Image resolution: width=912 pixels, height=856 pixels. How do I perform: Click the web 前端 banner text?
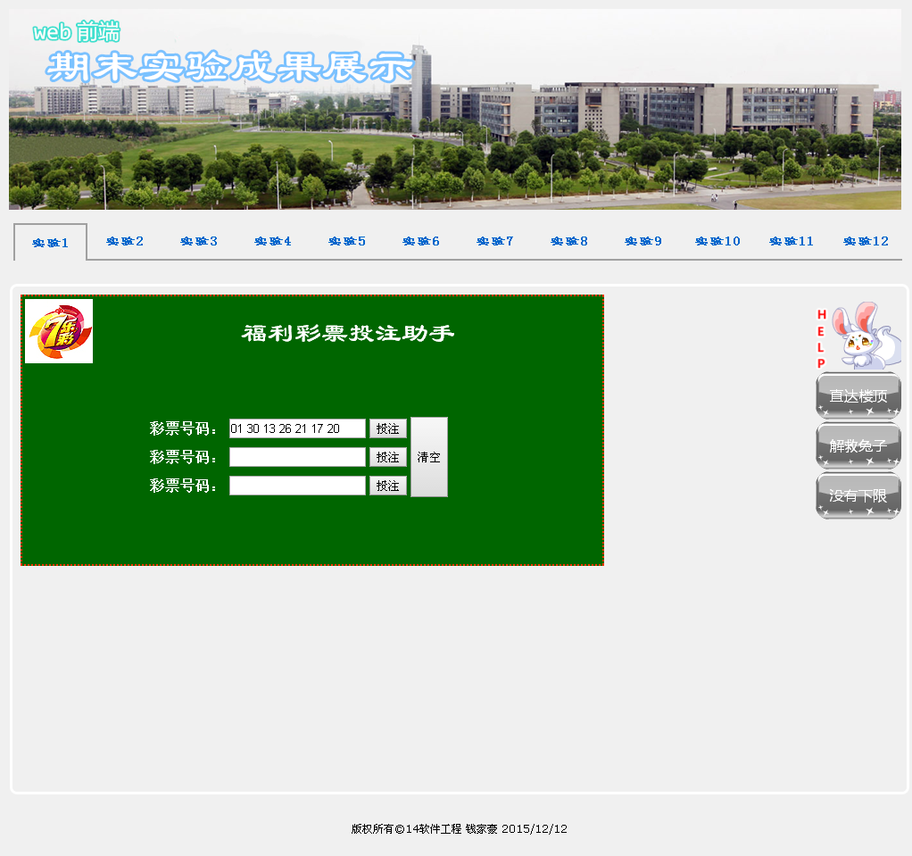[76, 31]
